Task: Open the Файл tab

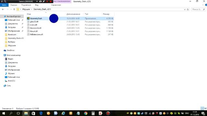Action: 4,5
